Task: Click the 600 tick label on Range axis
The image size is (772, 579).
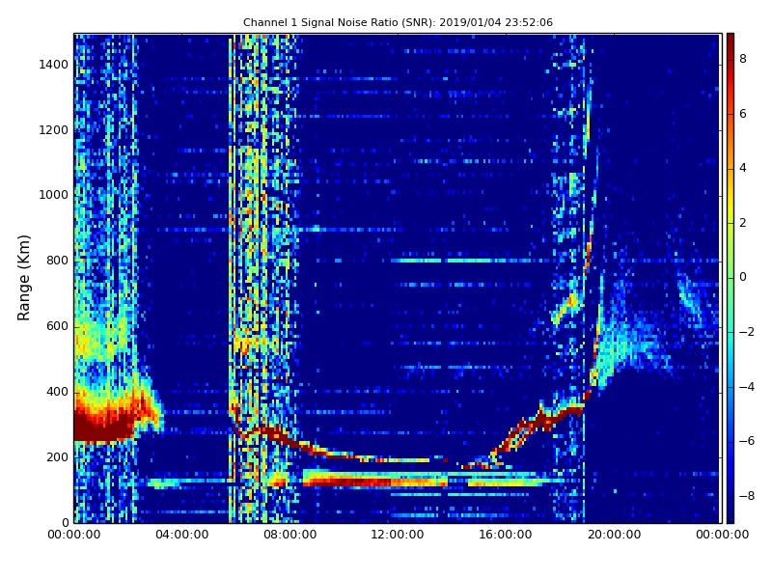Action: [58, 326]
